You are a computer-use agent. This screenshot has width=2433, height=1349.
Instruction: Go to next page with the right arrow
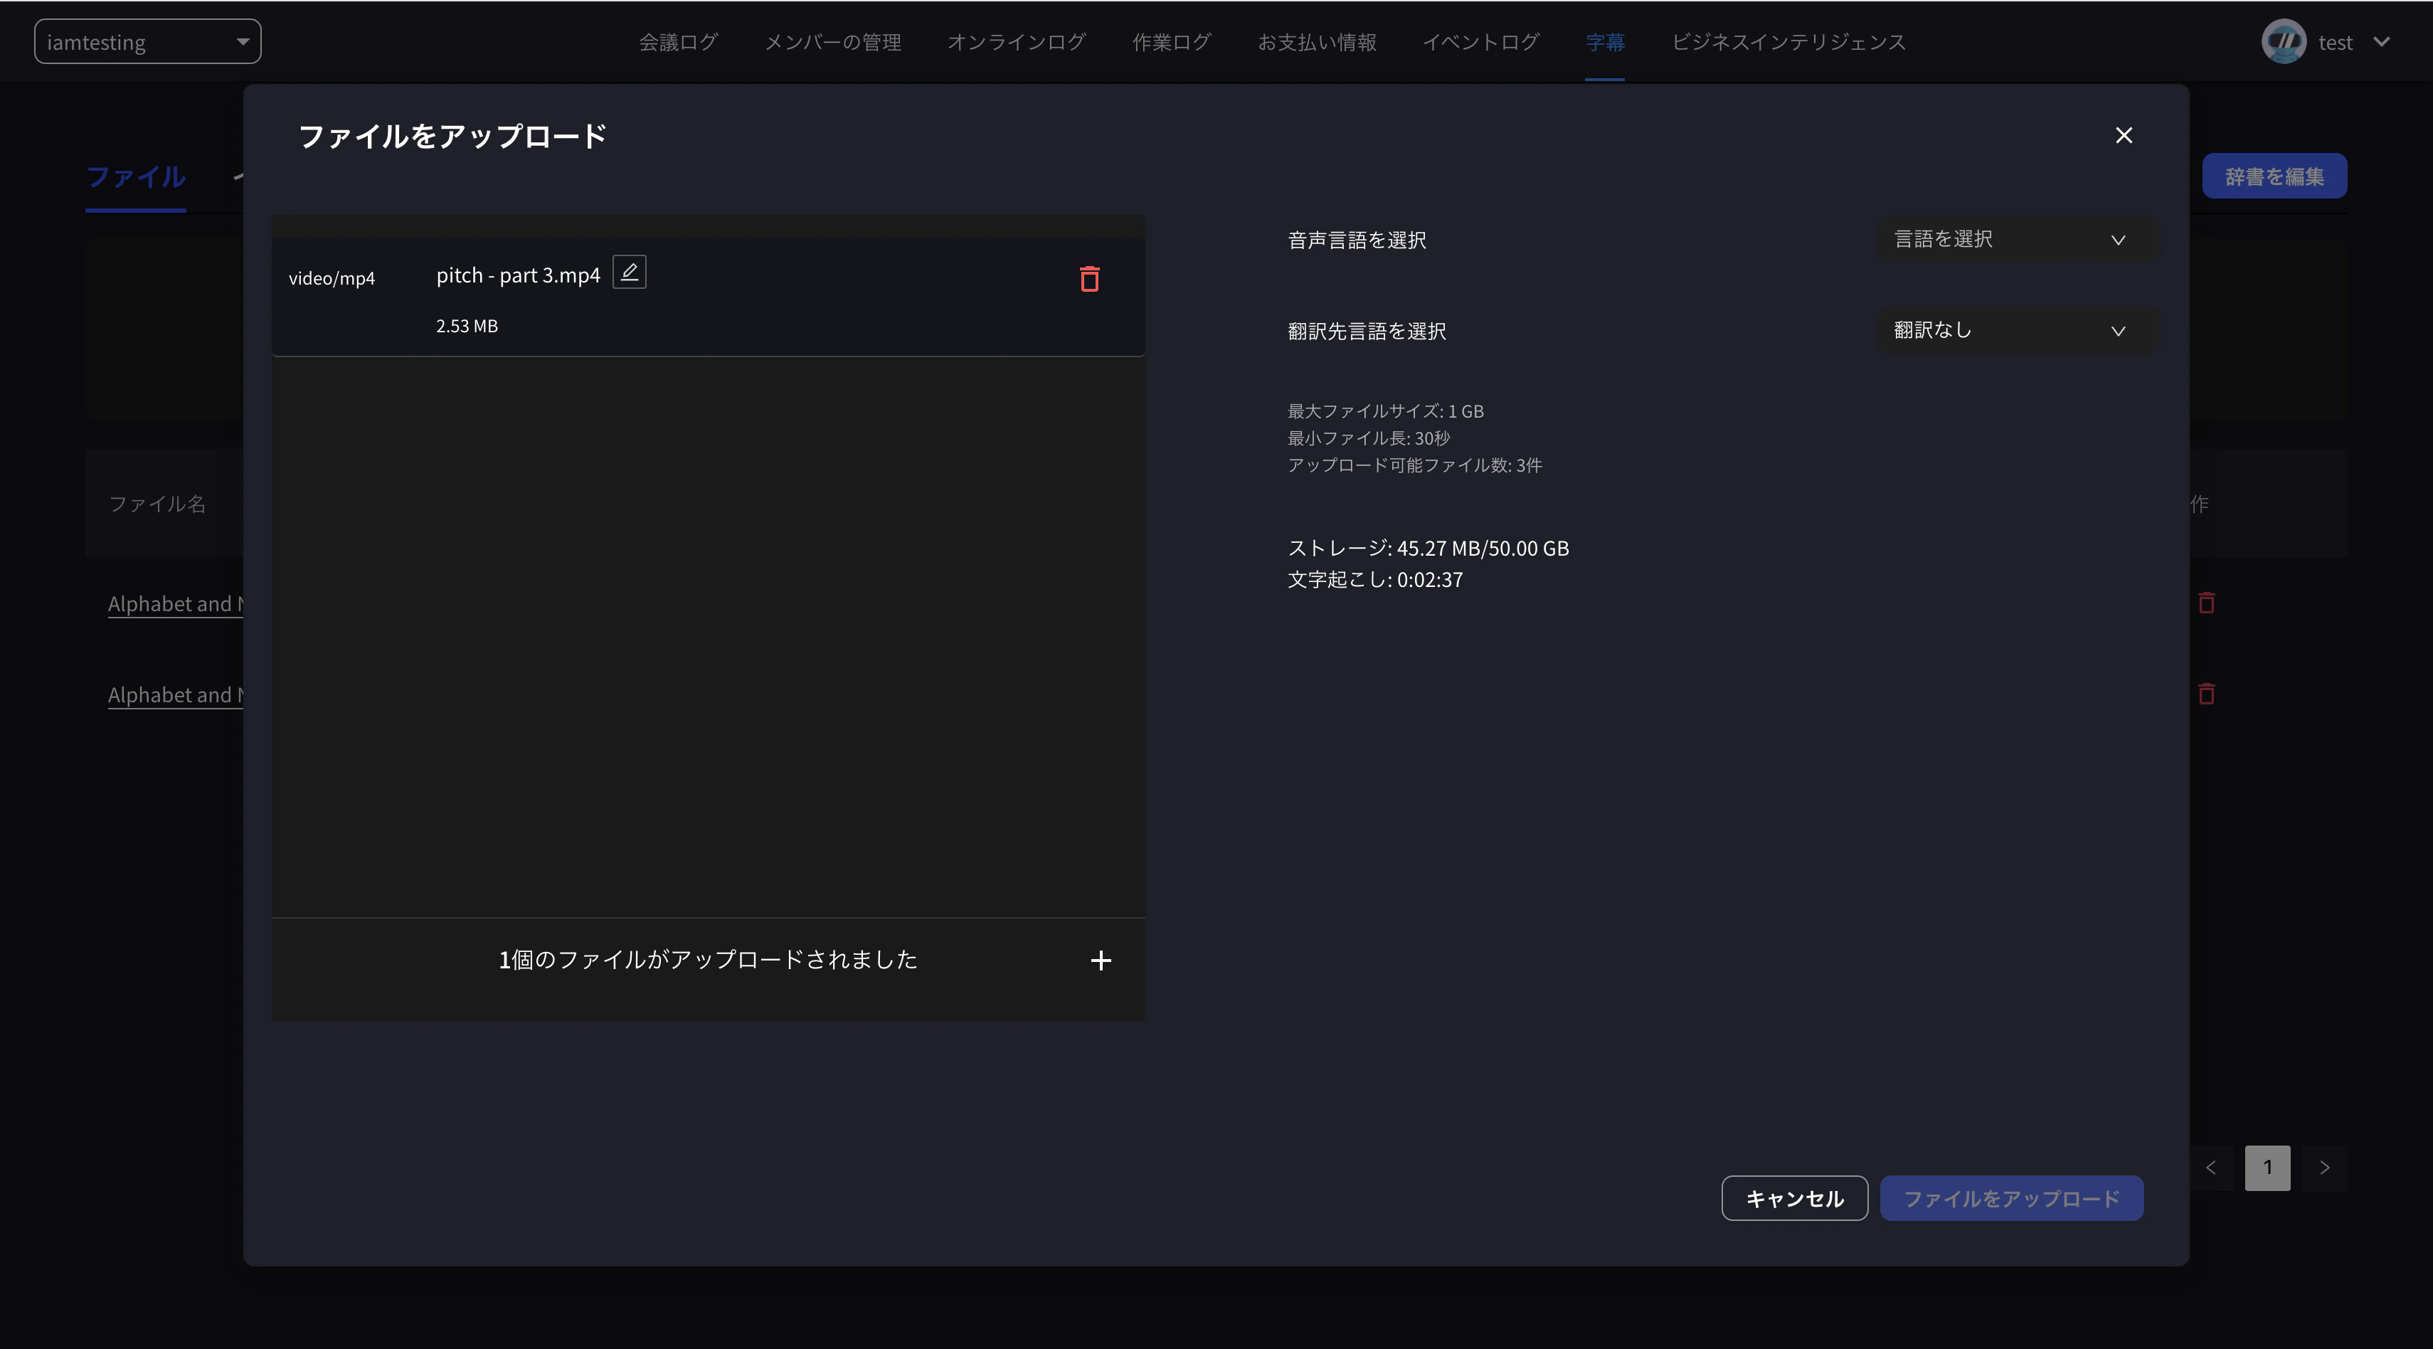pos(2326,1168)
